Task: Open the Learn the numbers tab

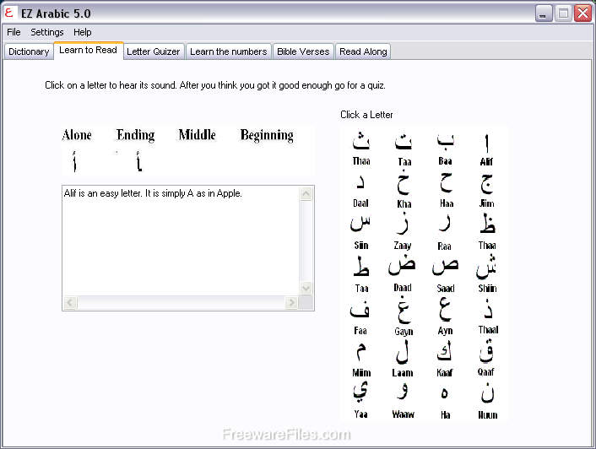Action: (229, 51)
